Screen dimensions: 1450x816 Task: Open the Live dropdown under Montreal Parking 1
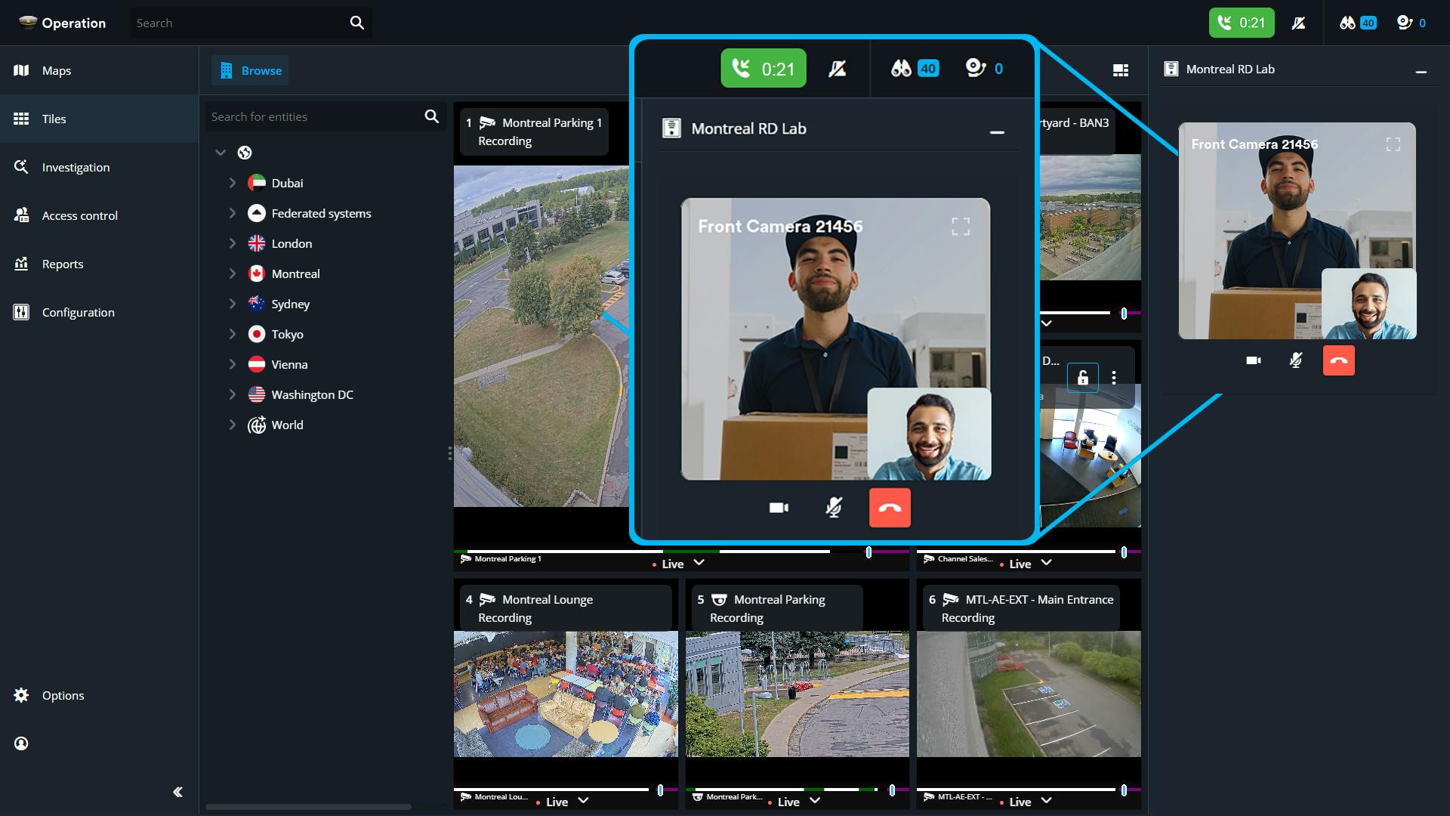tap(697, 563)
